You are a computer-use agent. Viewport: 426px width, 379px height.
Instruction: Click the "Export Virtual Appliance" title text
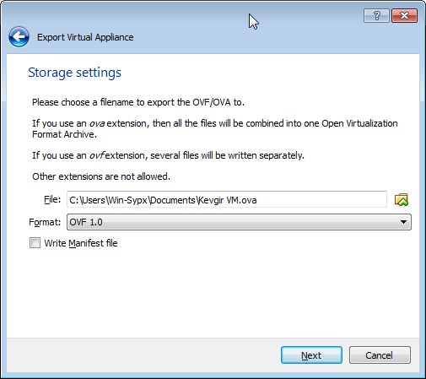point(85,37)
